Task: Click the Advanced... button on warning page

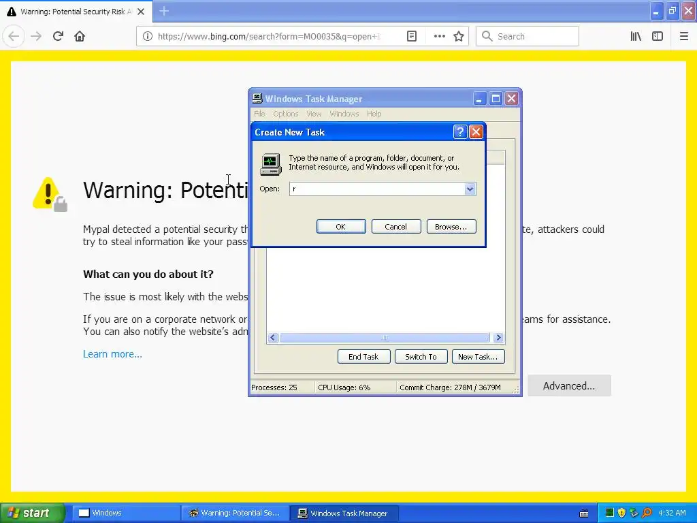Action: coord(569,385)
